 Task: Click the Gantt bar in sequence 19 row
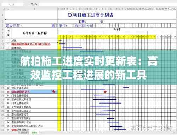[x=110, y=103]
